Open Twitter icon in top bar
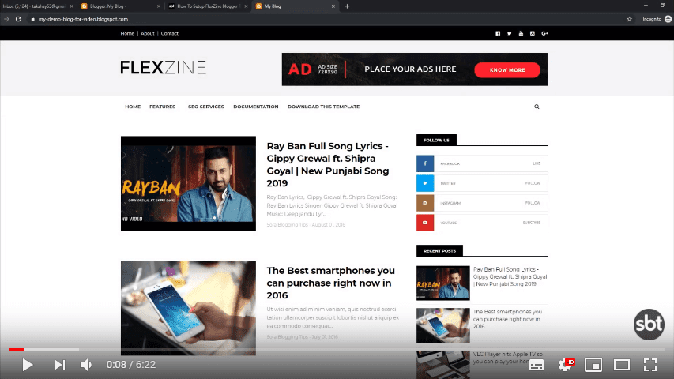 510,33
